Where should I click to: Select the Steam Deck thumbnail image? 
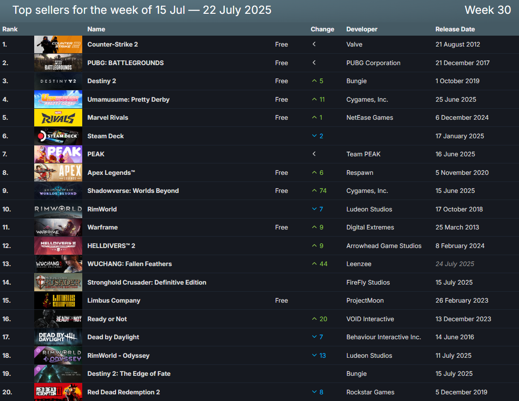tap(58, 136)
